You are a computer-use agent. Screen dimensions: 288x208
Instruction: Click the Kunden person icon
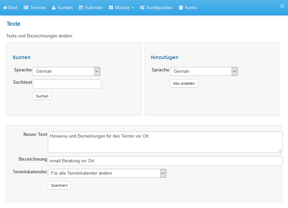(x=54, y=8)
